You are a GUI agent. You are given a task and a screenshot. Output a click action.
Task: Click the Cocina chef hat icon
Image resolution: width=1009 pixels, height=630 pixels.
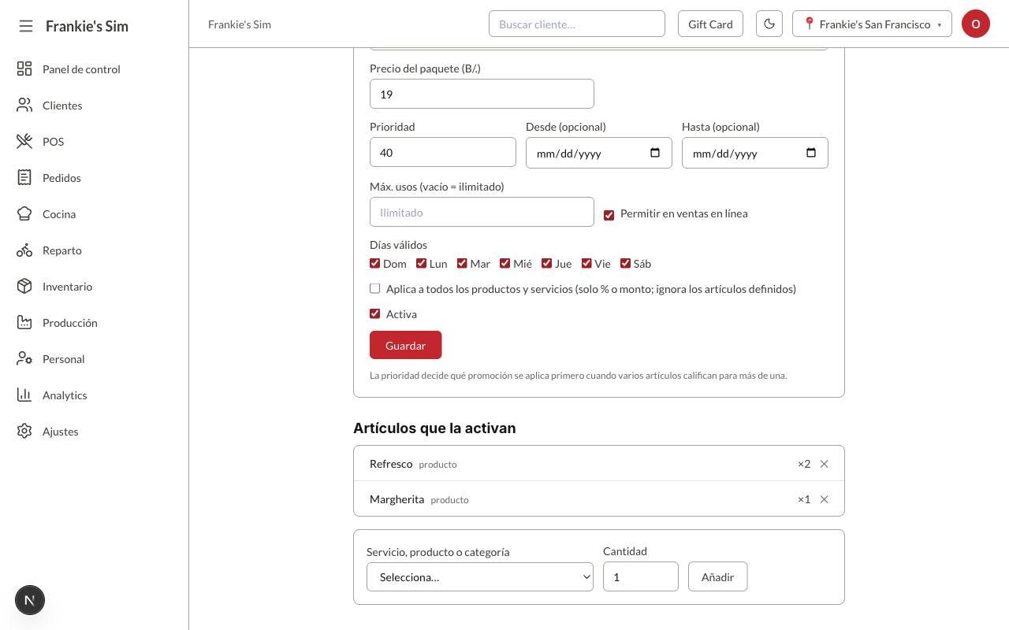click(x=24, y=214)
